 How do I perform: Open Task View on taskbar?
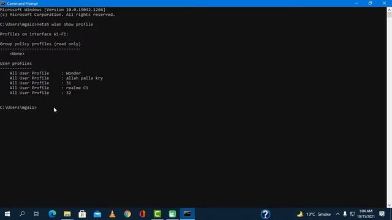pos(37,214)
